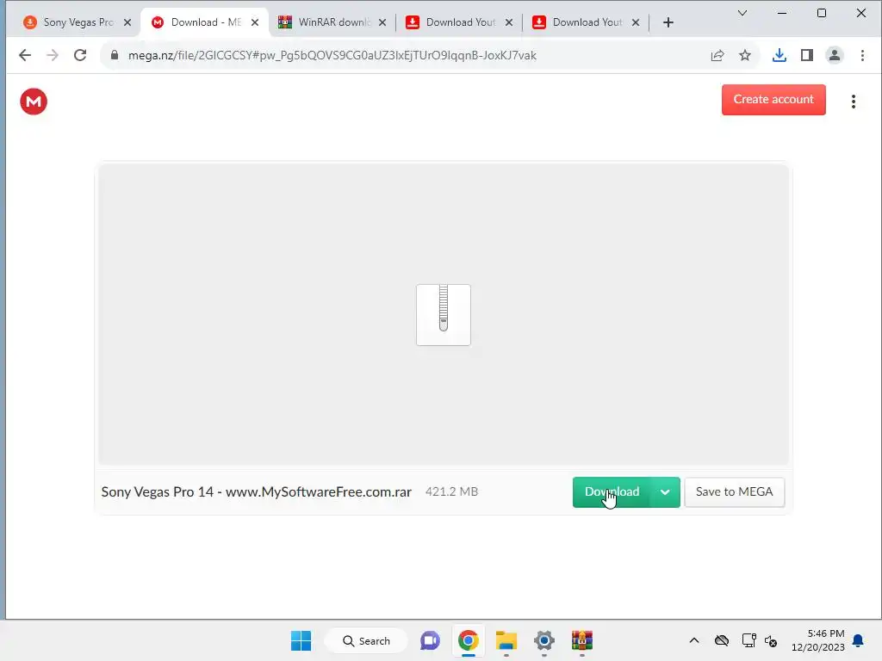The height and width of the screenshot is (661, 882).
Task: Show hidden tray icons chevron
Action: coord(694,640)
